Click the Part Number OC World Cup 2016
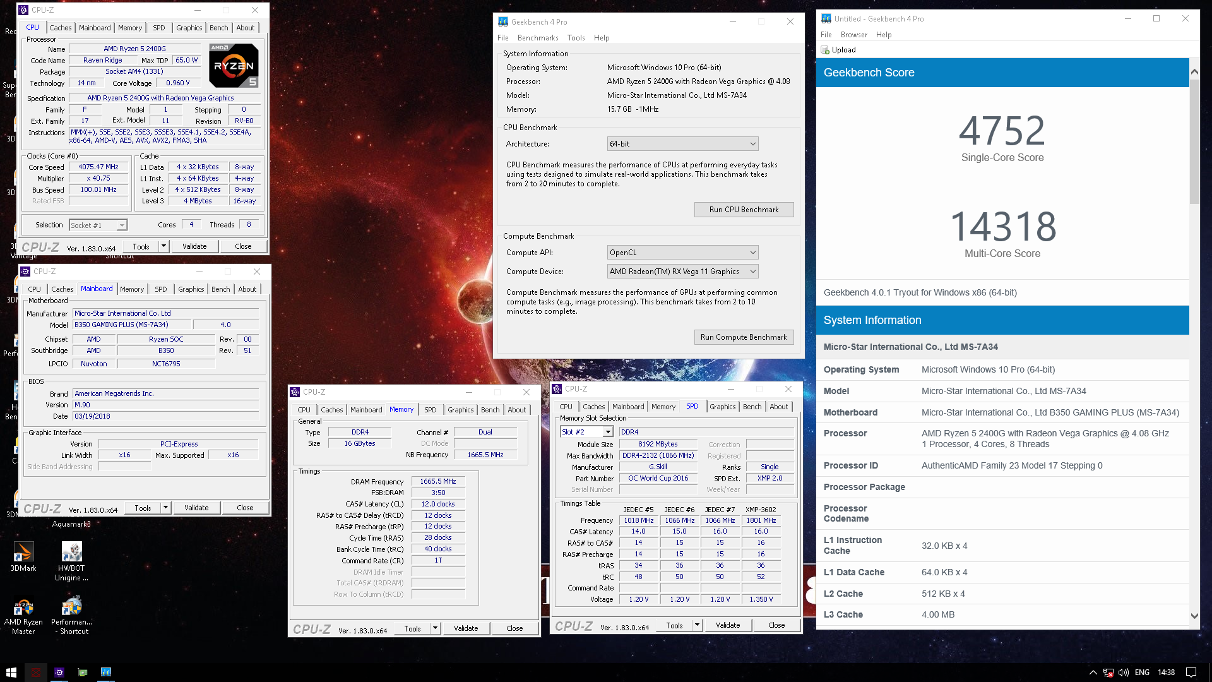1212x682 pixels. click(658, 479)
